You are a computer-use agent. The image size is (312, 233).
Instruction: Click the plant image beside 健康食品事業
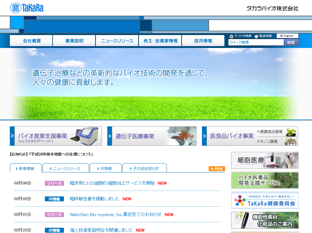click(291, 132)
